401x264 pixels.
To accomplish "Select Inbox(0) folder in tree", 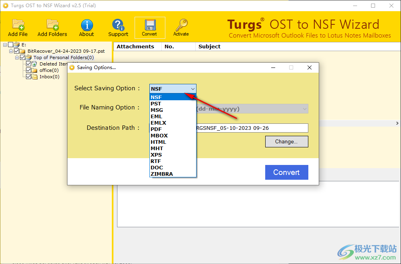I will coord(50,77).
